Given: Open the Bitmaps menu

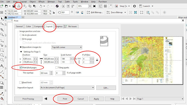Looking at the screenshot, I should (x=51, y=2).
